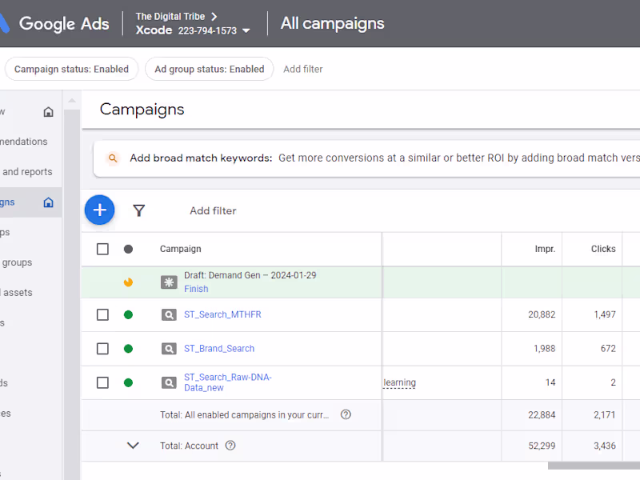Sort by the Campaign column header
640x480 pixels.
tap(181, 249)
